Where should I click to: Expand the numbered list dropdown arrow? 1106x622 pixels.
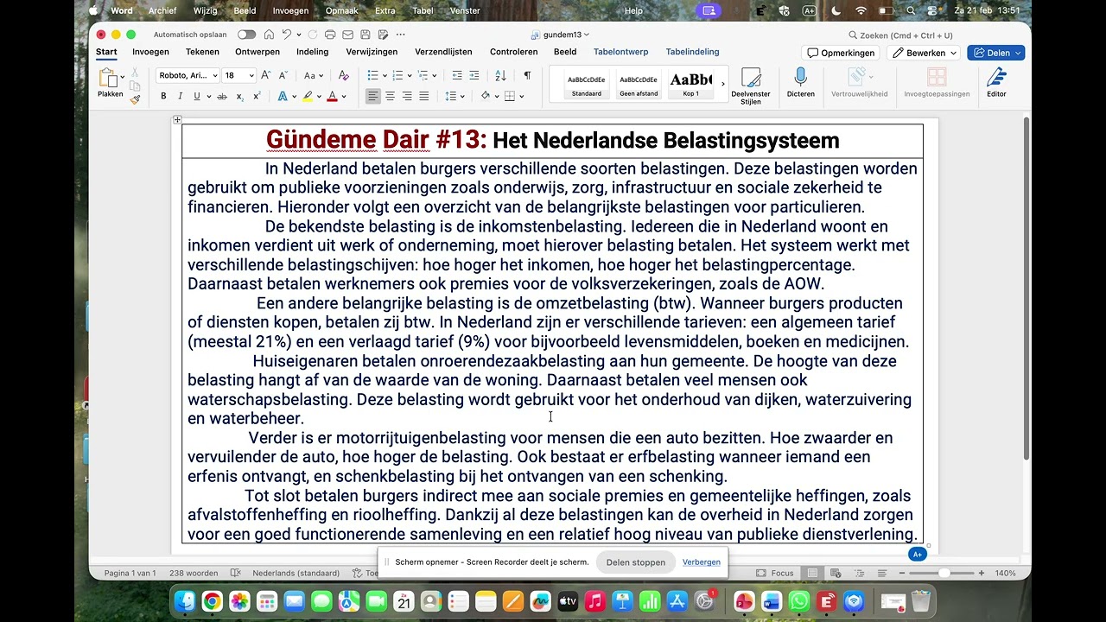(410, 75)
